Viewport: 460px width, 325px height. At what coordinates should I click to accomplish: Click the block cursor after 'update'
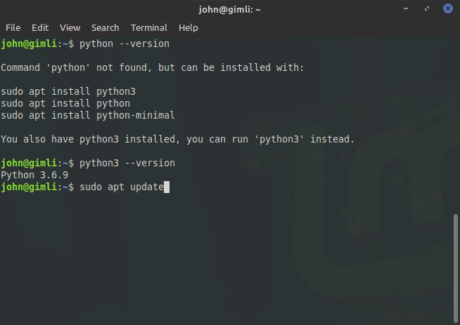[167, 187]
